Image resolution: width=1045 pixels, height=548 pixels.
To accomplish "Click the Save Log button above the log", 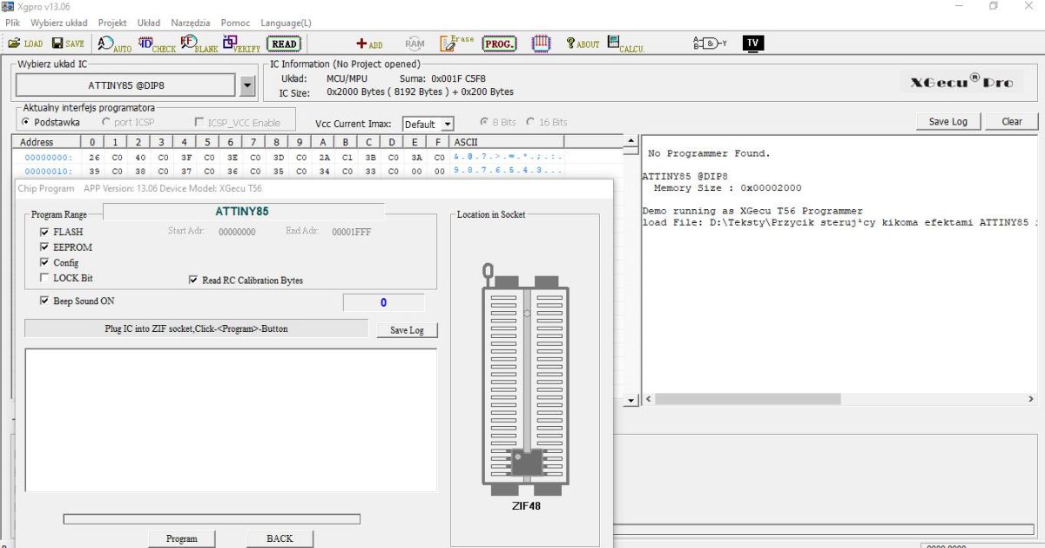I will pyautogui.click(x=947, y=121).
